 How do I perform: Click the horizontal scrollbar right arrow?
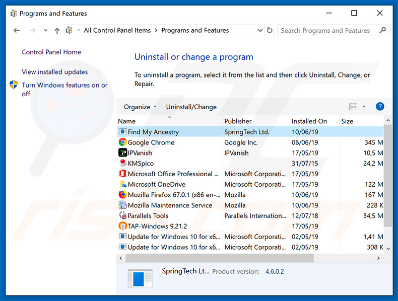(379, 258)
